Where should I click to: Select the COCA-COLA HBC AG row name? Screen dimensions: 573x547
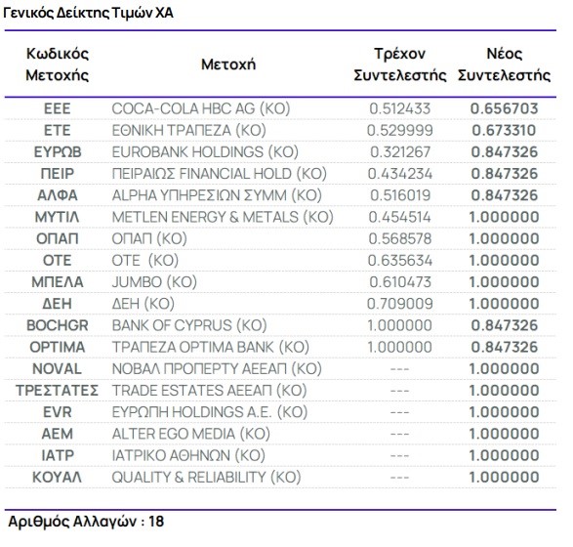pyautogui.click(x=201, y=108)
